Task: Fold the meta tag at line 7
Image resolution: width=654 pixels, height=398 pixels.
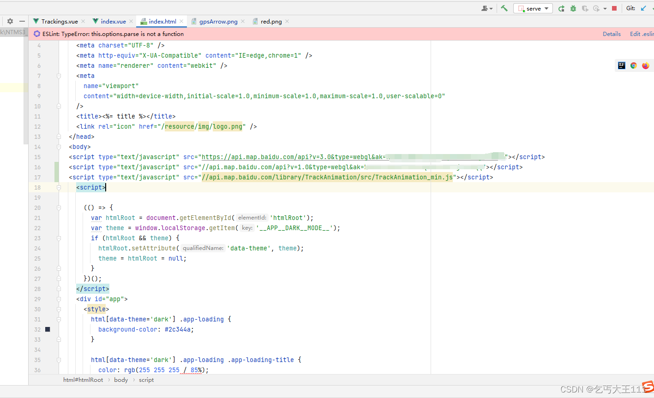Action: (x=59, y=76)
